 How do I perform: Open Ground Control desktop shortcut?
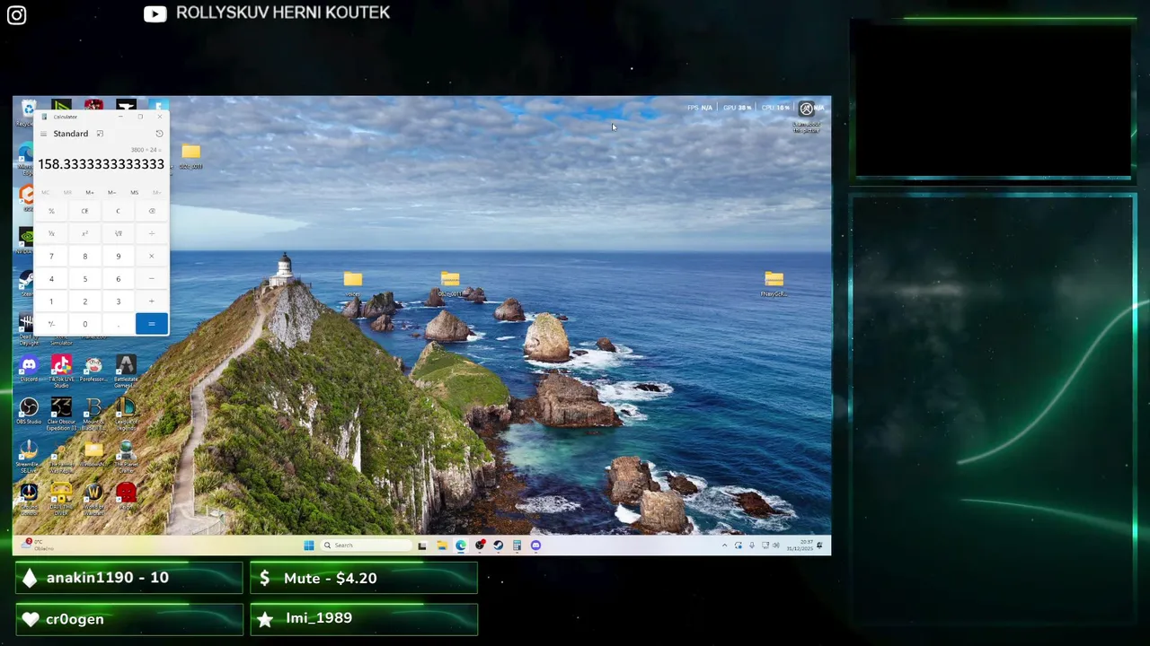(29, 497)
